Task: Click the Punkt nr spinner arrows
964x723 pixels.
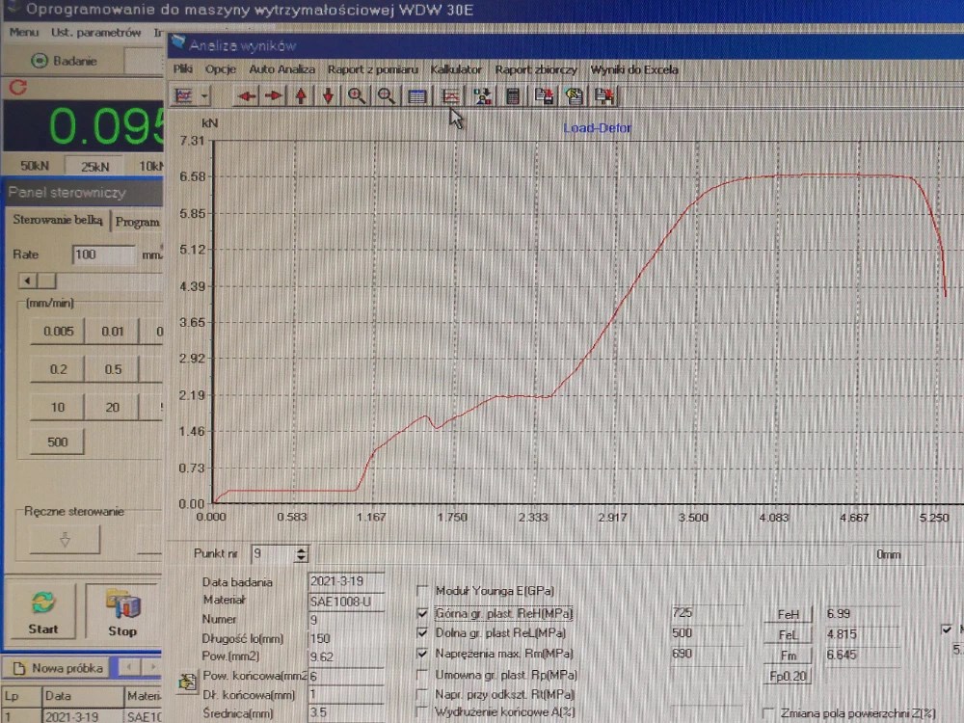Action: tap(302, 554)
